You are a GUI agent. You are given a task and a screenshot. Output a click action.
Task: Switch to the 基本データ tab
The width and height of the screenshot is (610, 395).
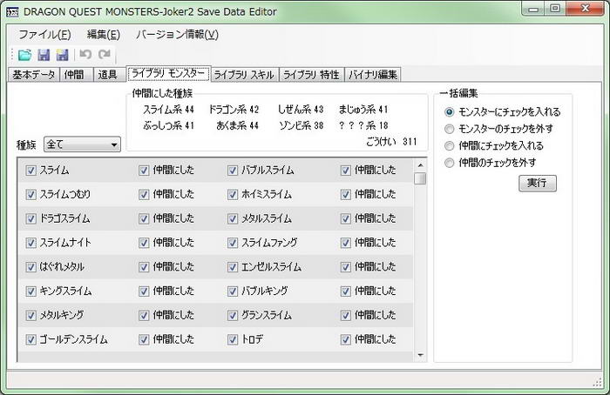[34, 75]
